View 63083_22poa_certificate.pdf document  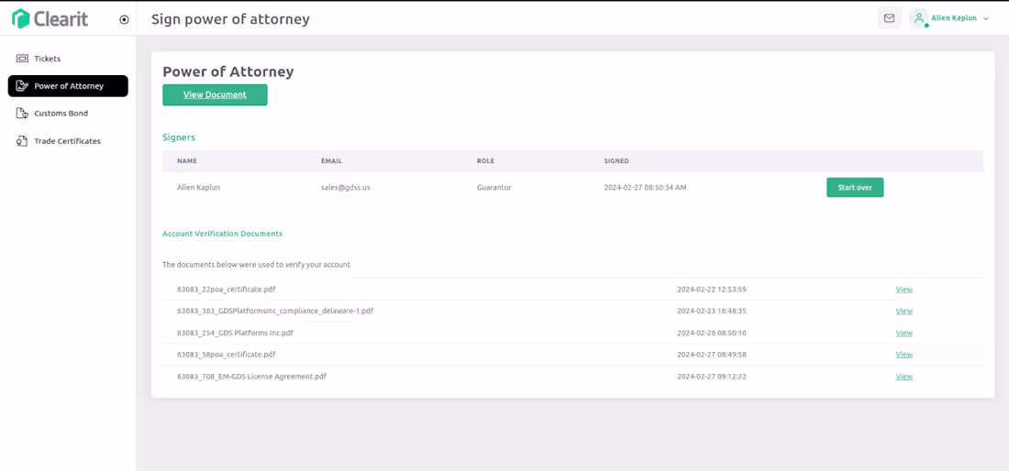click(904, 290)
